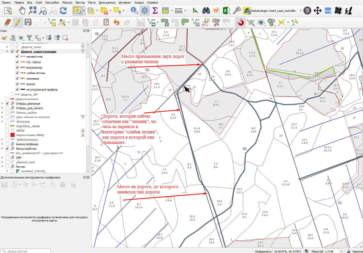363x253 pixels.
Task: Click the Refresh map icon
Action: coord(63,11)
